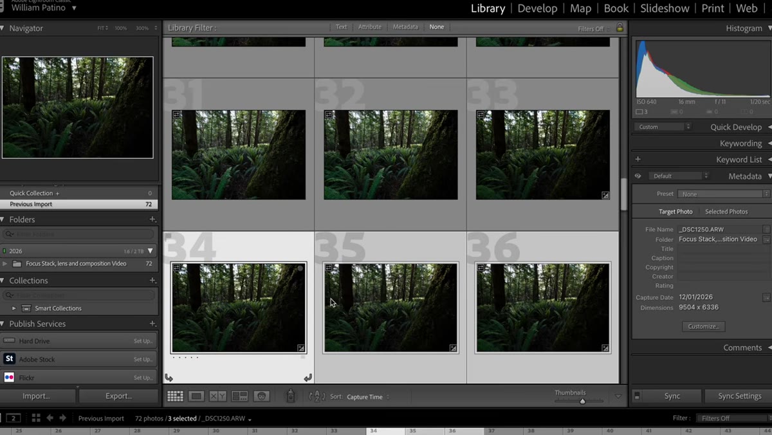Screen dimensions: 772x435
Task: Adjust the Thumbnails size slider
Action: 582,401
